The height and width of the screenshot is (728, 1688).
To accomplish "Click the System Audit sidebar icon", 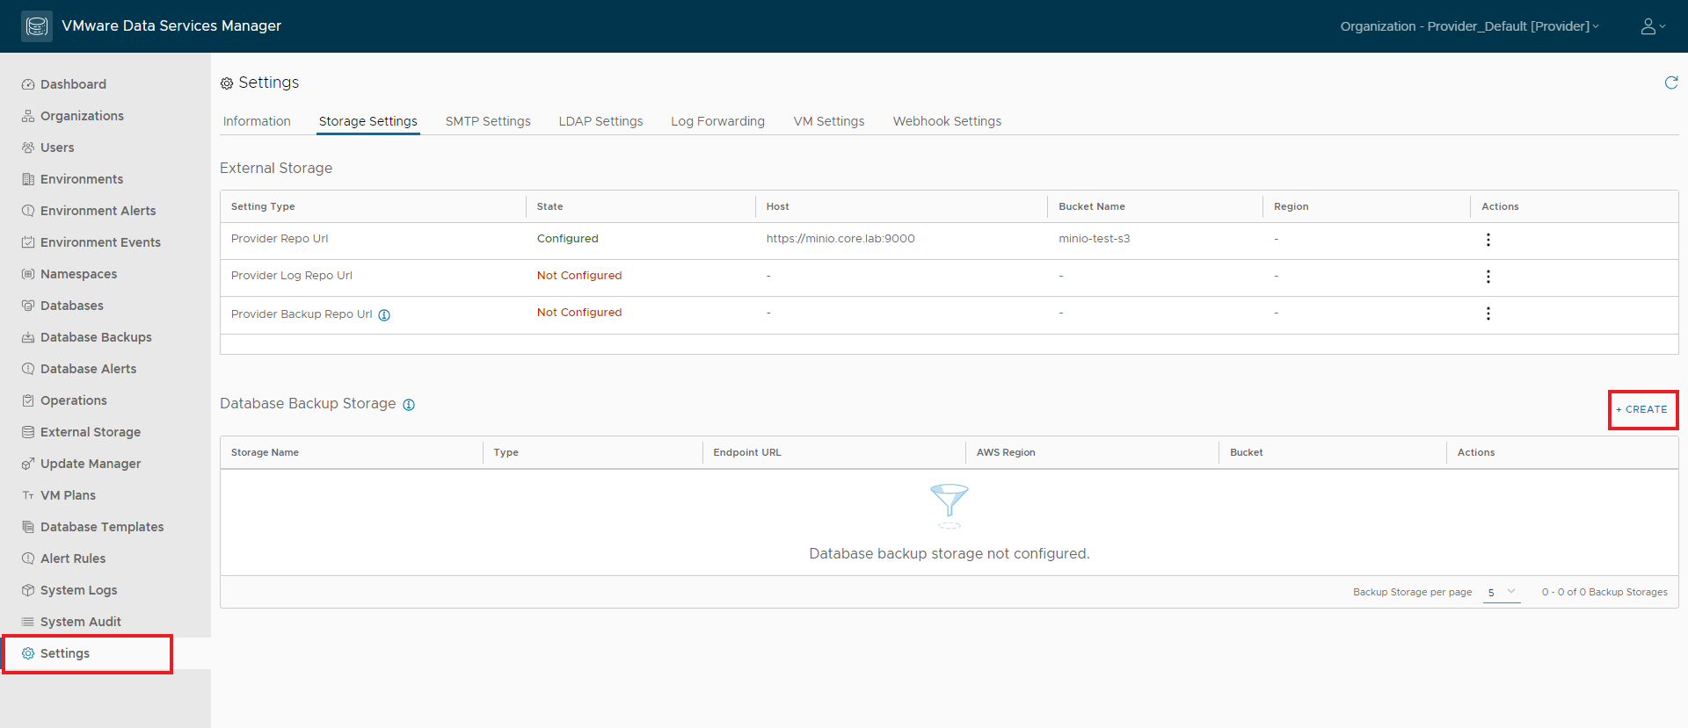I will [x=28, y=622].
